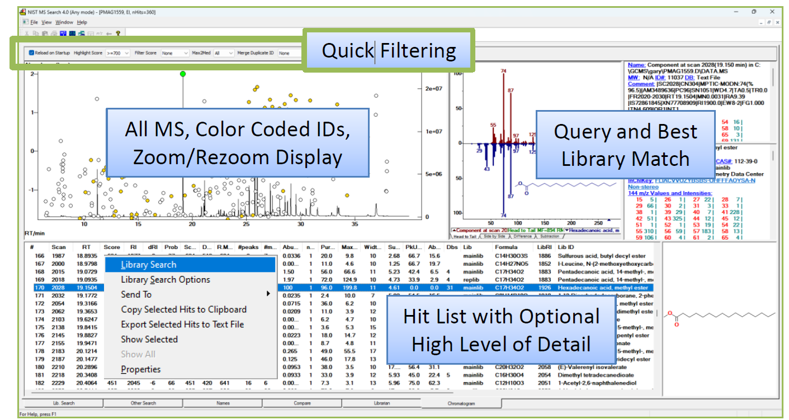Viewport: 789px width, 420px height.
Task: Switch to the Other Search tab
Action: 143,403
